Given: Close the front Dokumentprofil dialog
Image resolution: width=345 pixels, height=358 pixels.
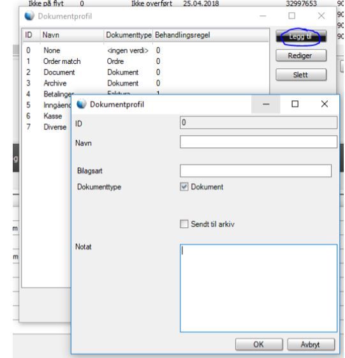Looking at the screenshot, I should click(325, 104).
